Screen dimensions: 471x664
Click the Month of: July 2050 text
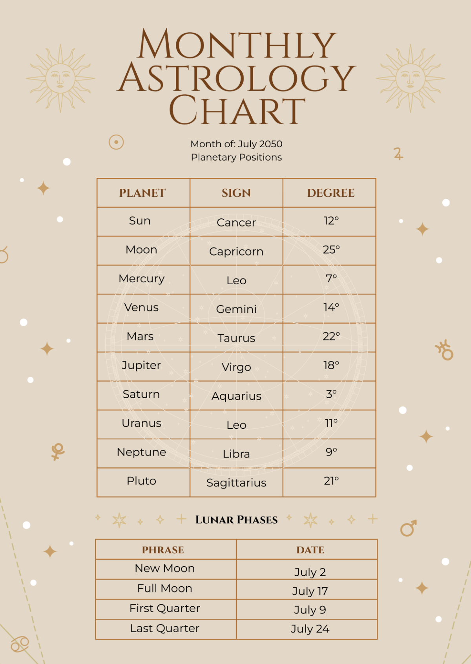(236, 144)
